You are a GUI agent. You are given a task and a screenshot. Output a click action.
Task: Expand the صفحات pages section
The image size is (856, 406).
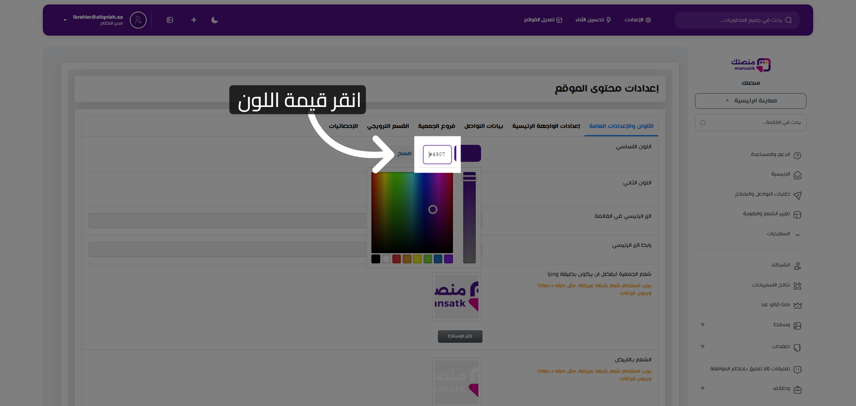click(x=703, y=347)
